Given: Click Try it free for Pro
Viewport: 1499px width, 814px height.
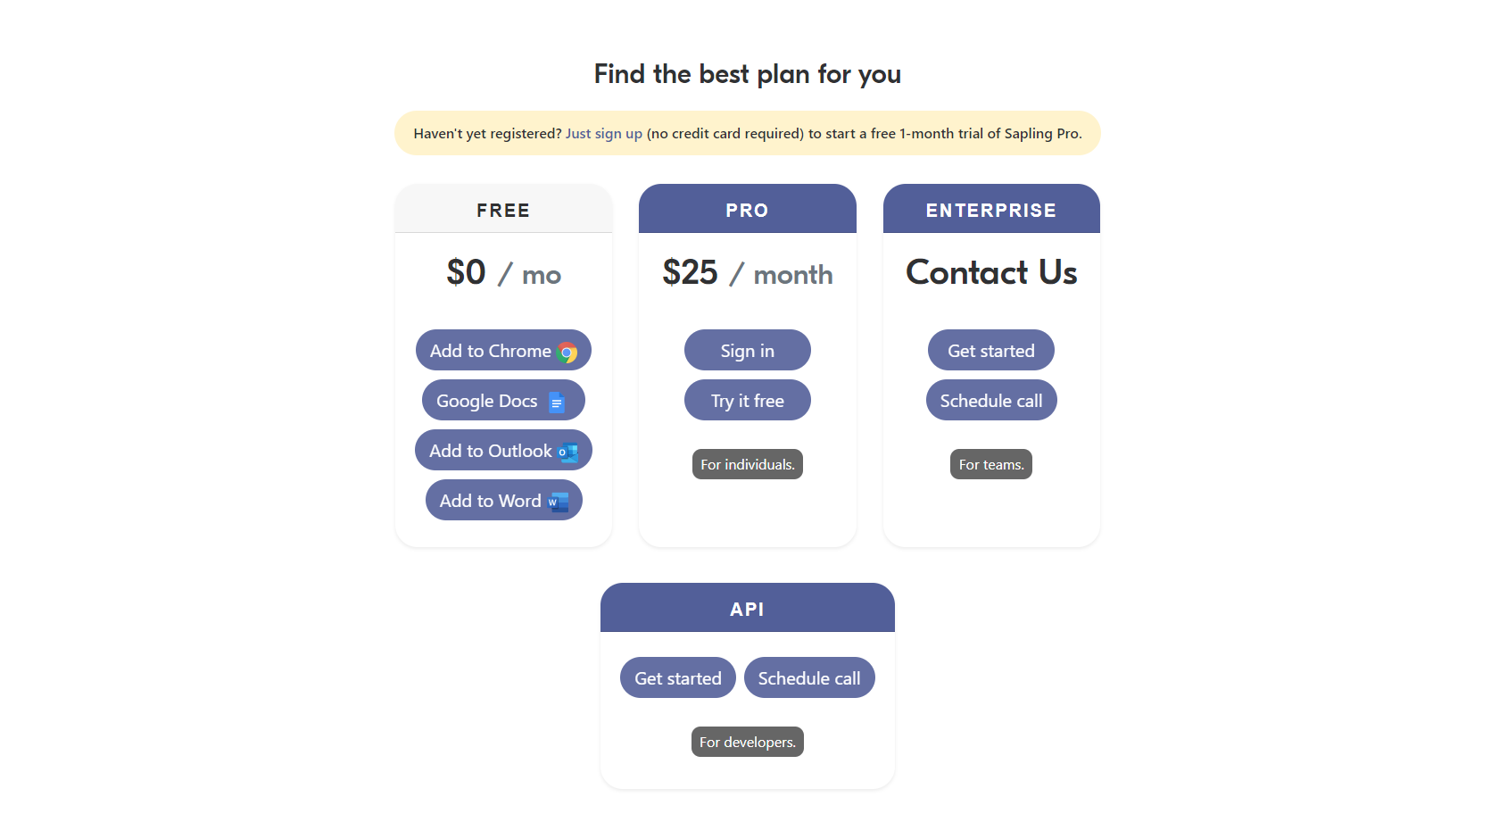Looking at the screenshot, I should coord(748,400).
